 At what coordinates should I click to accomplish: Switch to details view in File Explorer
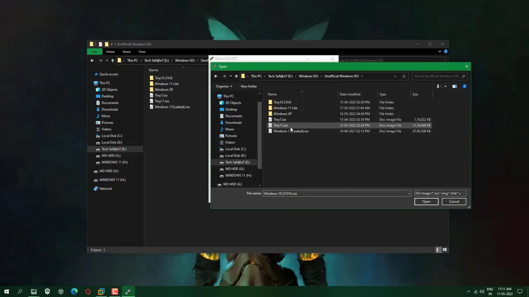click(x=438, y=249)
